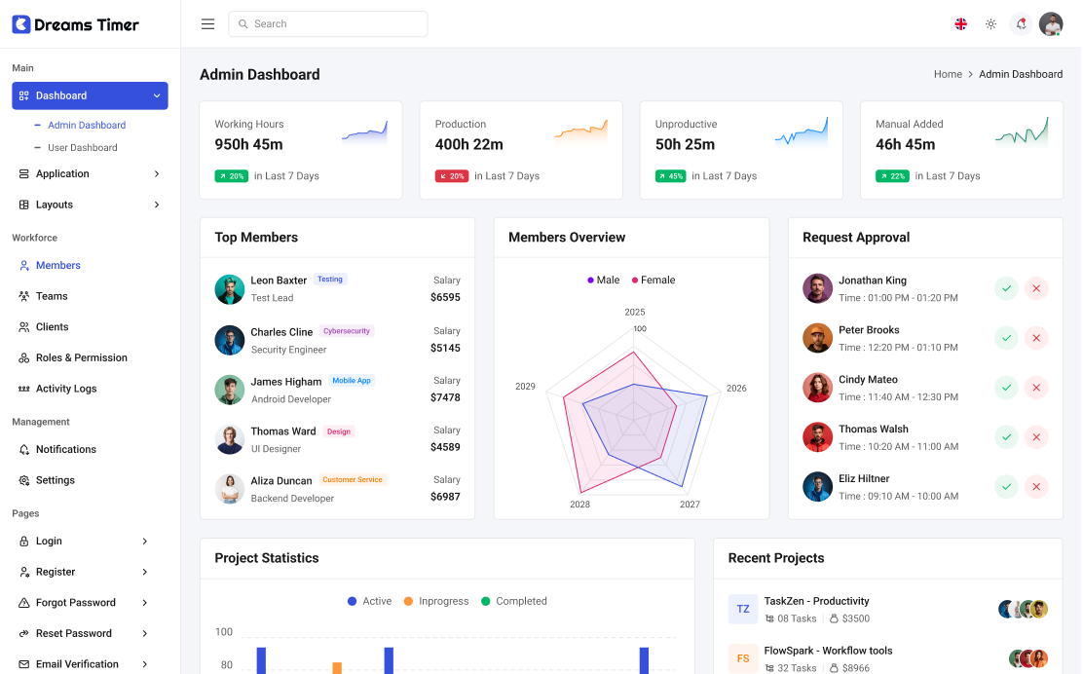Click the user profile avatar
This screenshot has height=674, width=1083.
click(1051, 24)
